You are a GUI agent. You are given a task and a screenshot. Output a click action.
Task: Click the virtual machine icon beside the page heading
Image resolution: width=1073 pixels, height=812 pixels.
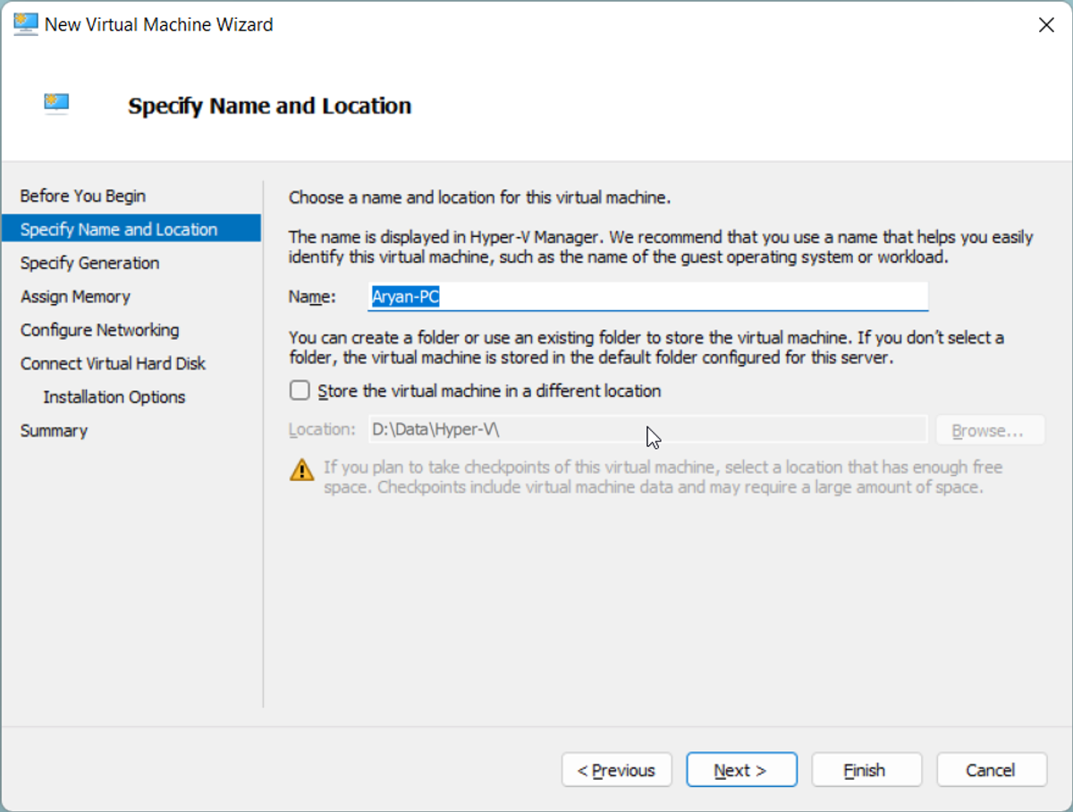pyautogui.click(x=57, y=104)
